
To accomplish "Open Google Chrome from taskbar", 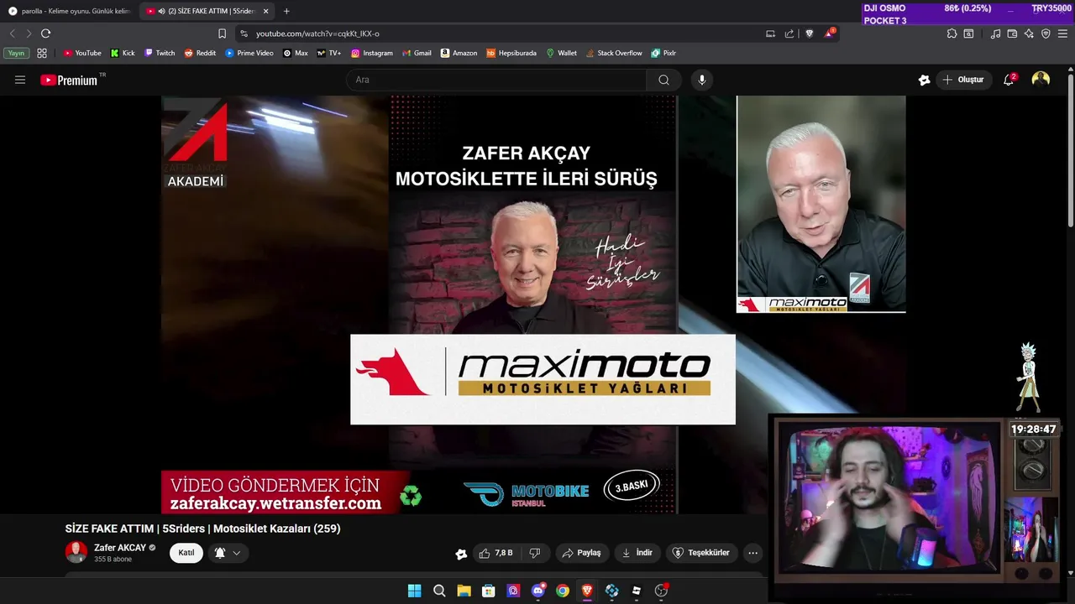I will (563, 591).
